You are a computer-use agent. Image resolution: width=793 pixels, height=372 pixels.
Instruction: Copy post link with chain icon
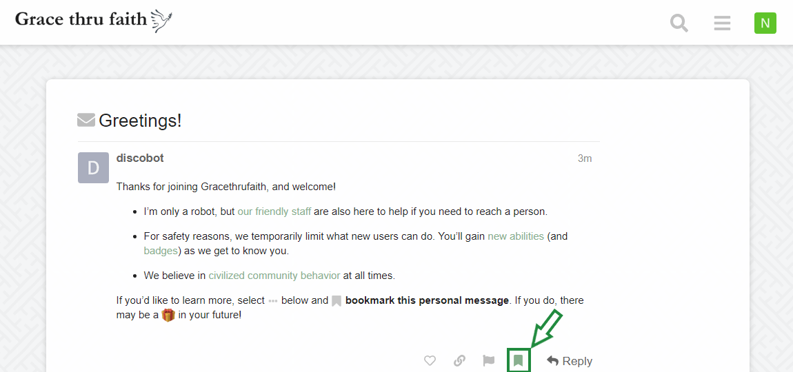459,361
